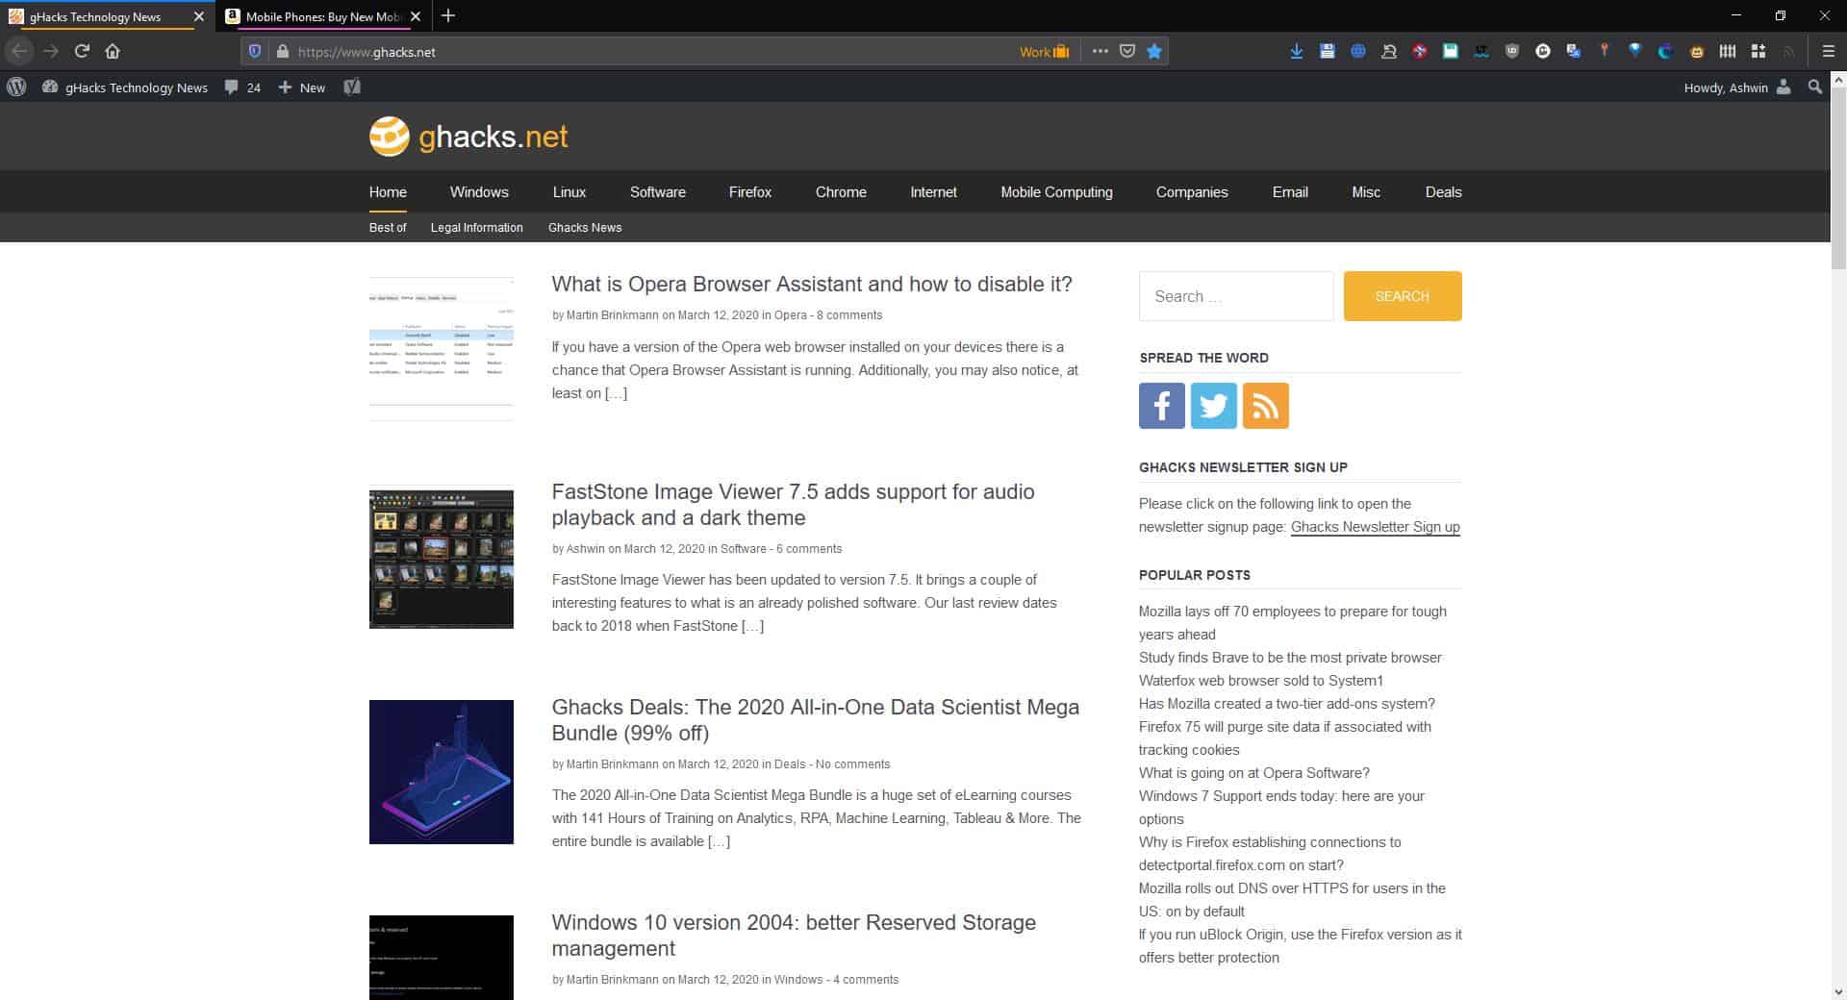Open popular post Waterfox sold to System1
This screenshot has height=1000, width=1847.
point(1261,681)
